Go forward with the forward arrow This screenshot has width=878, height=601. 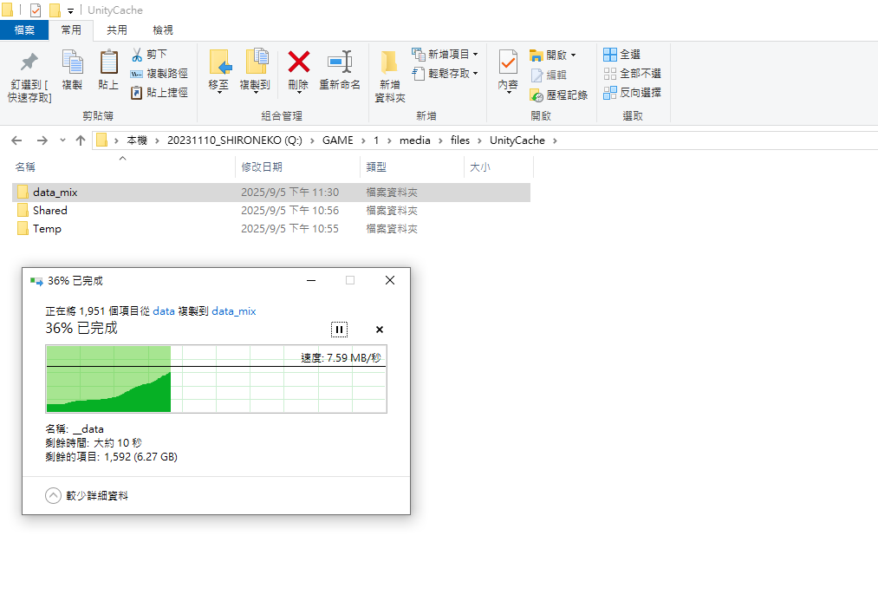pyautogui.click(x=42, y=140)
